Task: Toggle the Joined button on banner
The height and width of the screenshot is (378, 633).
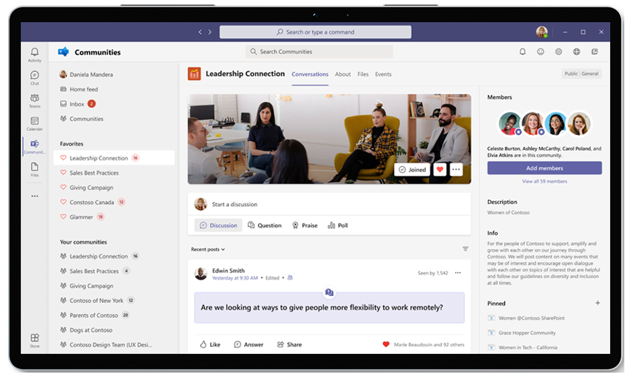Action: 412,170
